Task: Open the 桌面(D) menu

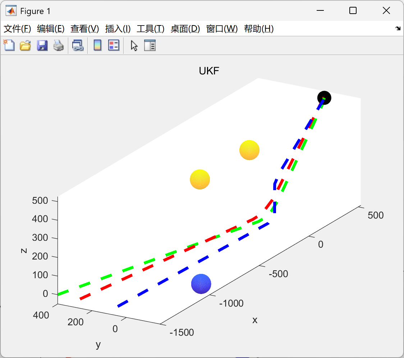Action: point(185,29)
